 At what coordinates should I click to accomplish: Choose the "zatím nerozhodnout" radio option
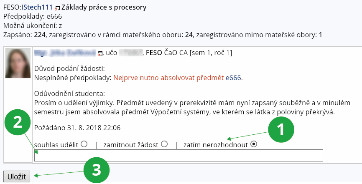pyautogui.click(x=254, y=144)
